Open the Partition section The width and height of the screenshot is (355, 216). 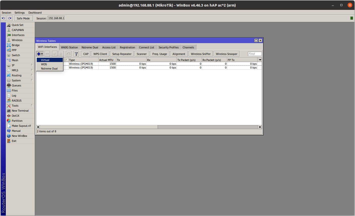click(x=17, y=121)
